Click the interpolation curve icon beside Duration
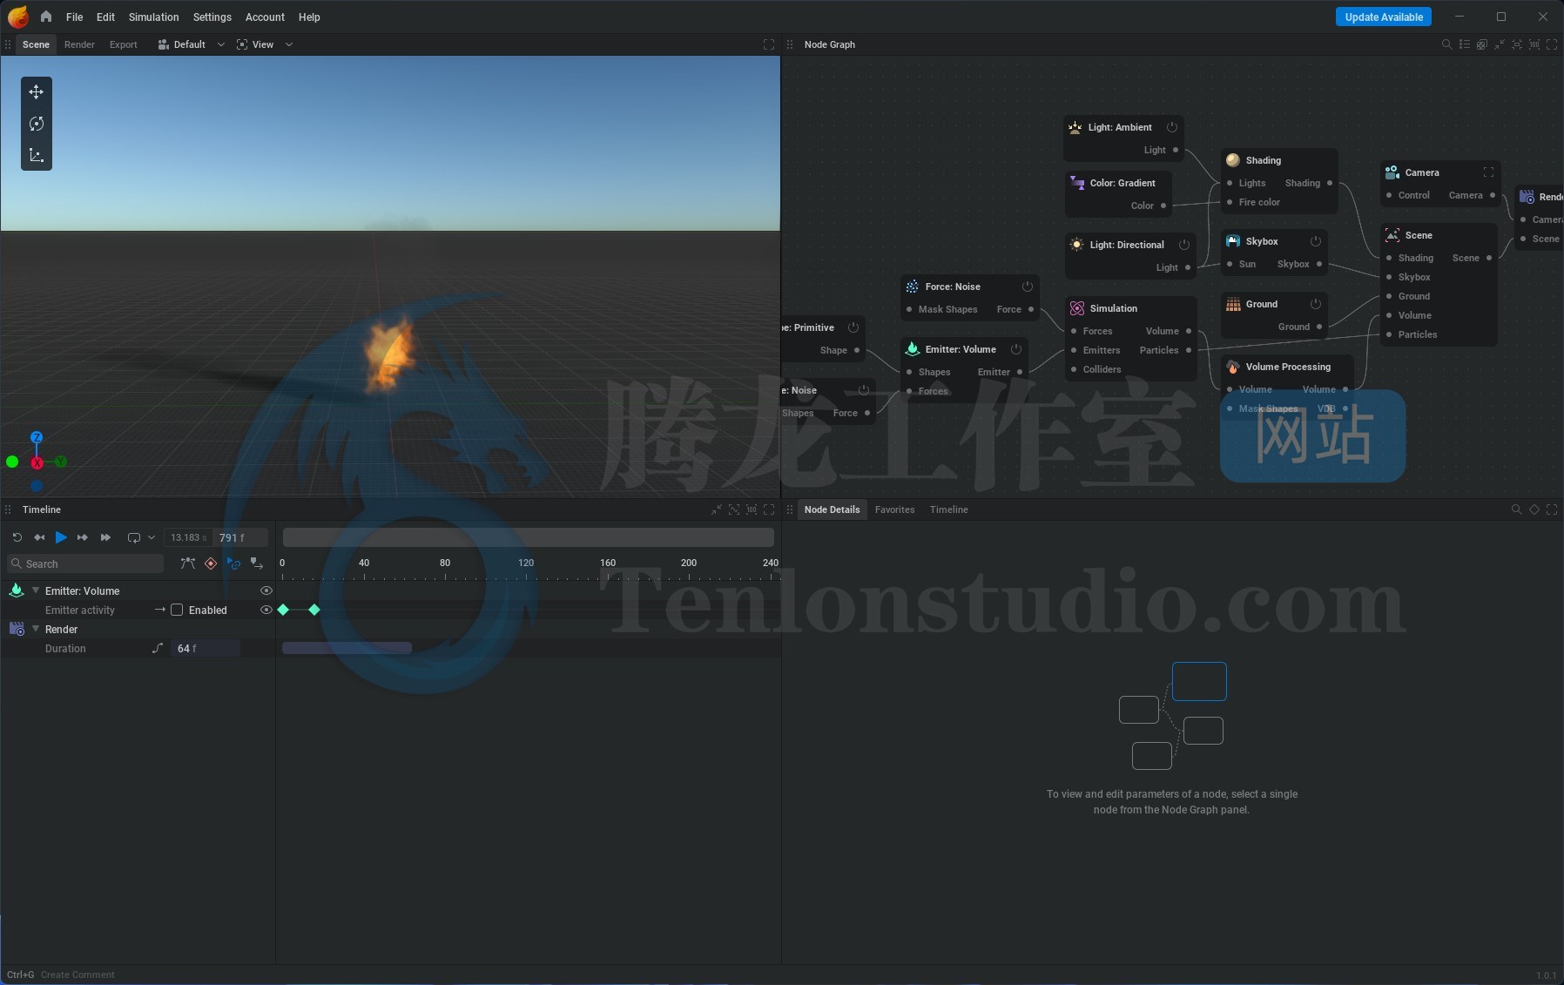The image size is (1564, 985). pos(158,648)
